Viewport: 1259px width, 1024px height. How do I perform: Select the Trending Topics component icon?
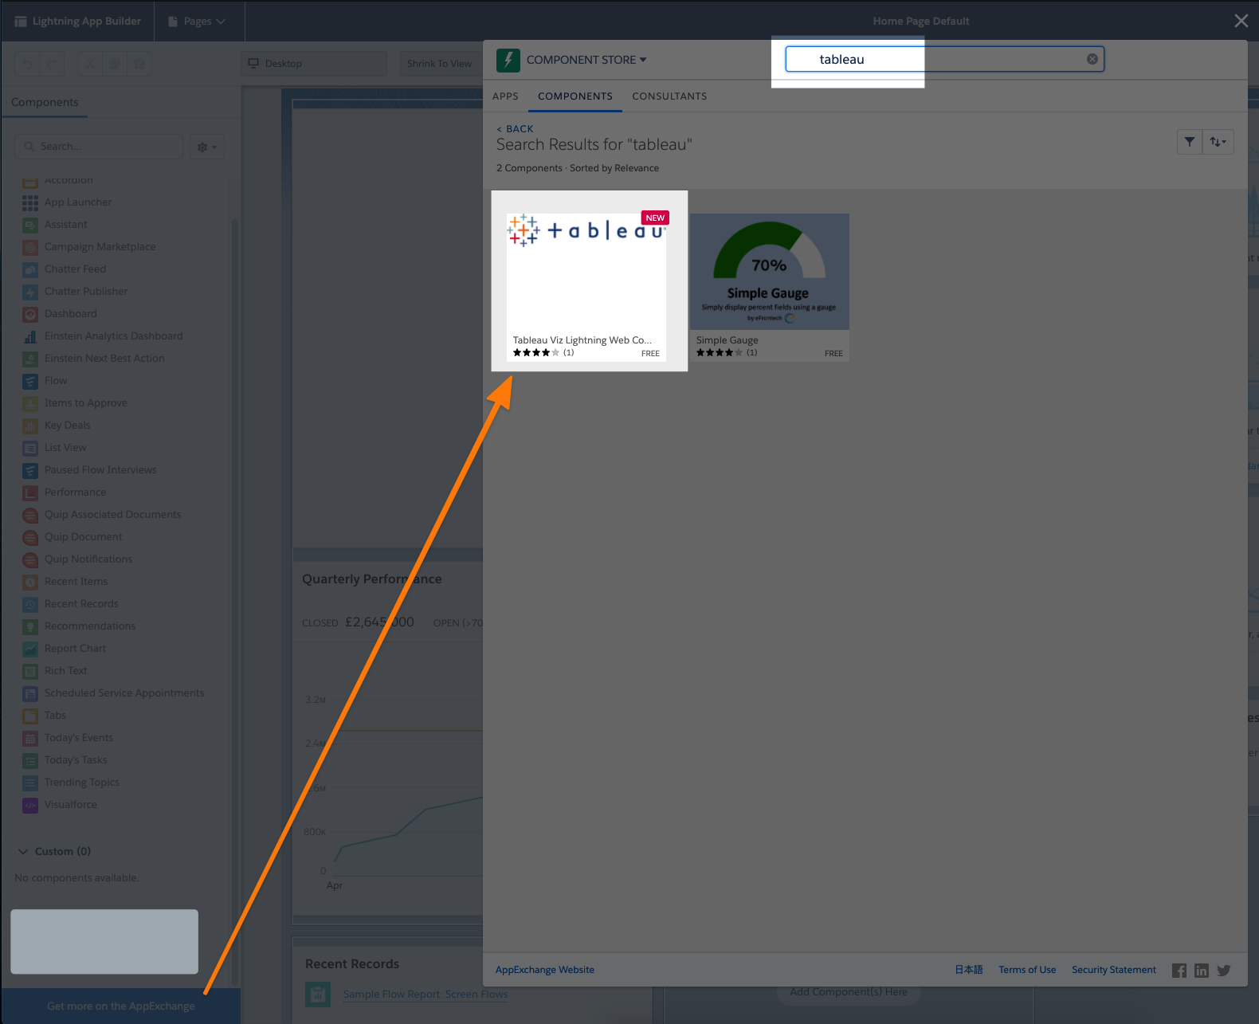[x=30, y=783]
